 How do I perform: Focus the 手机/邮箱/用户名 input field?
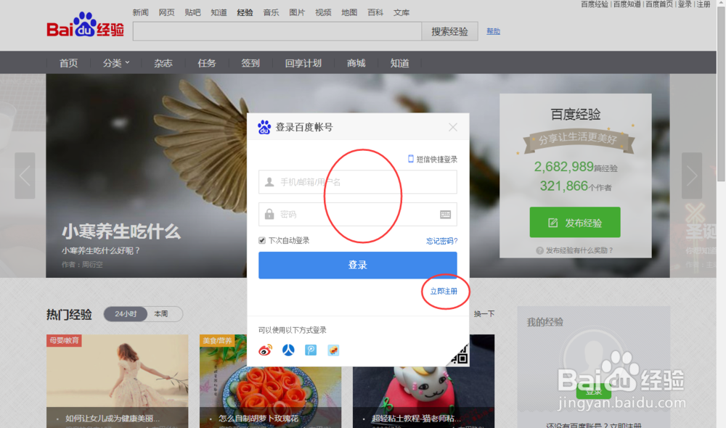pos(357,182)
